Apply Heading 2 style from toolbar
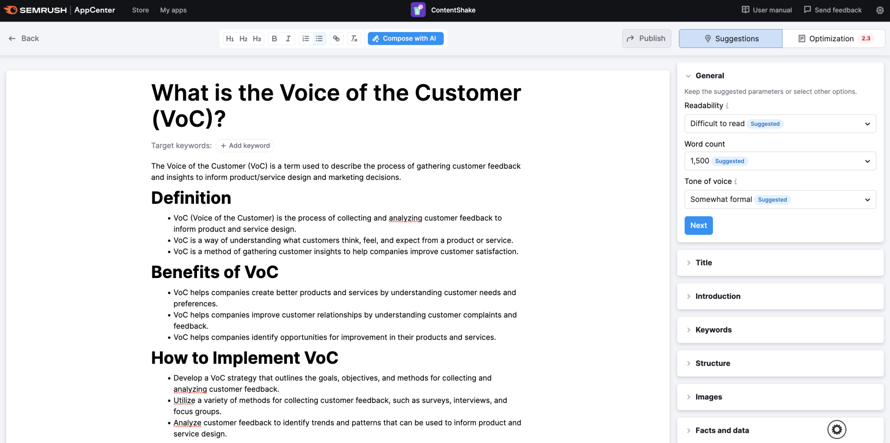The width and height of the screenshot is (890, 443). coord(243,38)
